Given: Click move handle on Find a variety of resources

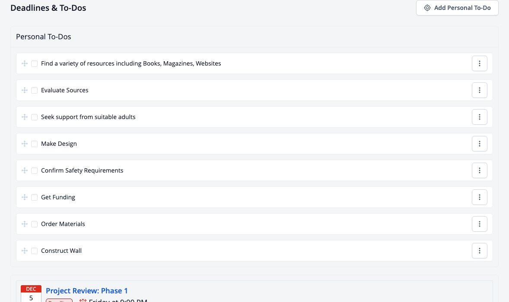Looking at the screenshot, I should point(25,63).
